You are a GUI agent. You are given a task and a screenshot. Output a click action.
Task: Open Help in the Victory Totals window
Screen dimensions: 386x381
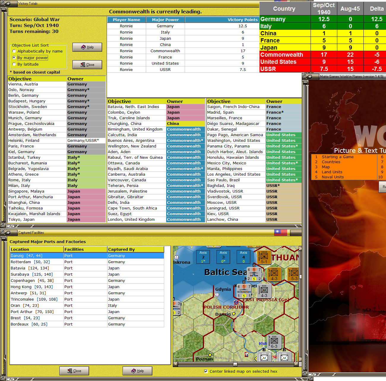(87, 47)
